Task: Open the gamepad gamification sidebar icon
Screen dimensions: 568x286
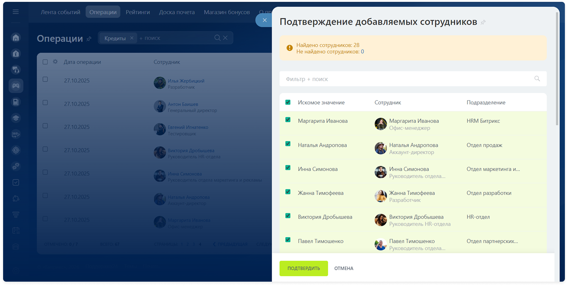Action: pyautogui.click(x=16, y=86)
